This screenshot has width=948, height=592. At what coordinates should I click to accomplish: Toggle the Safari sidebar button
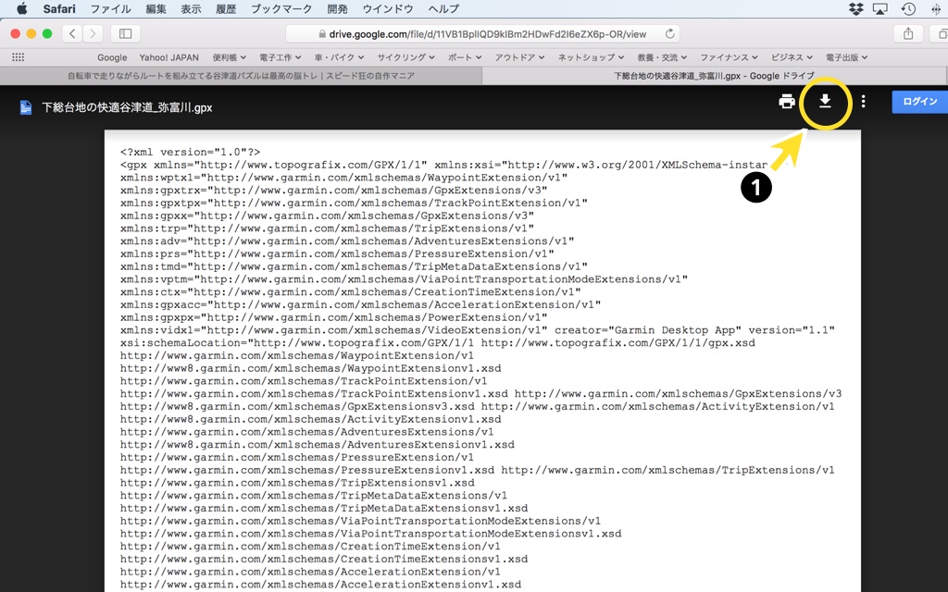pyautogui.click(x=126, y=34)
